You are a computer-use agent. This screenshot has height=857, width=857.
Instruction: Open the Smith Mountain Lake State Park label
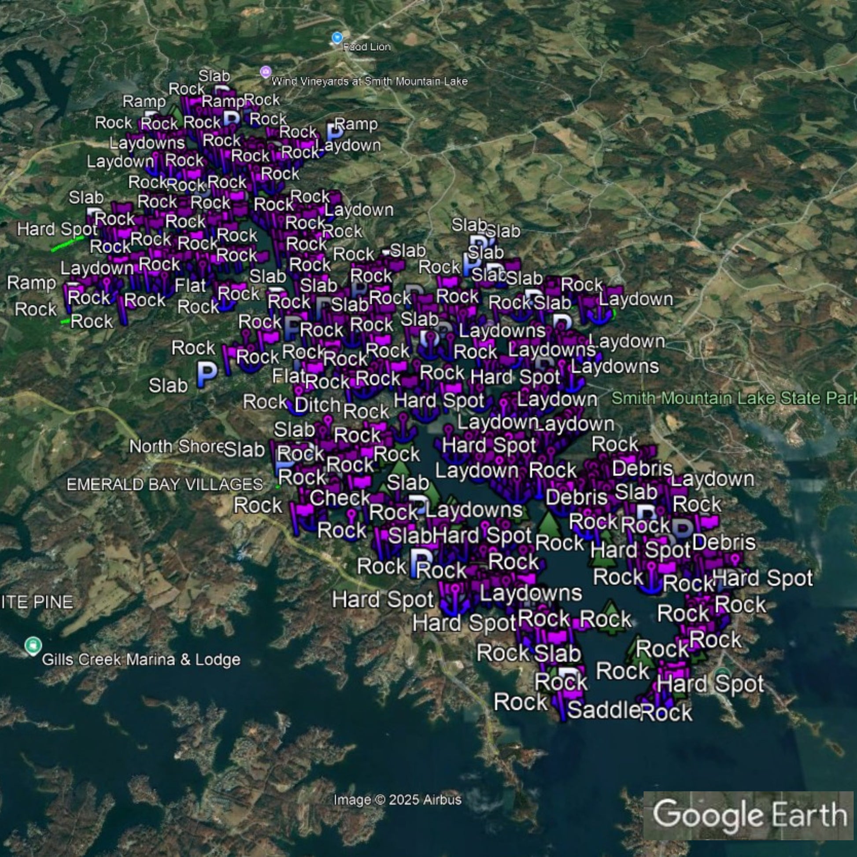click(734, 398)
